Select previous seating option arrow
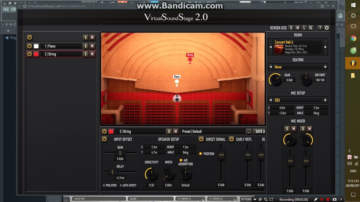The width and height of the screenshot is (360, 202). [271, 67]
